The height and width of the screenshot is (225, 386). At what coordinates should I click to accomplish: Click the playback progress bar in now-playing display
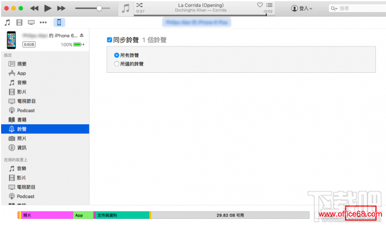(x=204, y=15)
